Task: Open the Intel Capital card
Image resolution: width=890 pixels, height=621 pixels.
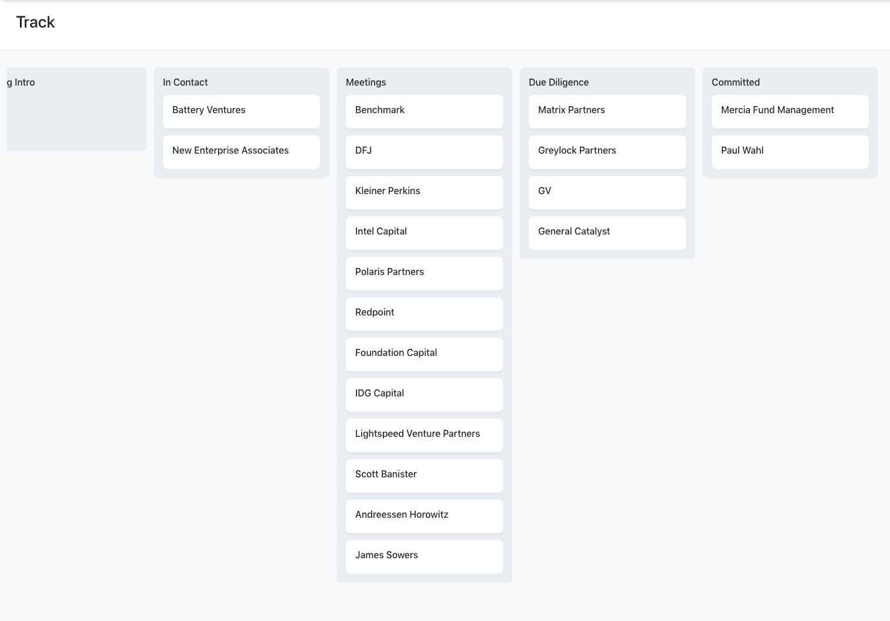Action: tap(424, 233)
